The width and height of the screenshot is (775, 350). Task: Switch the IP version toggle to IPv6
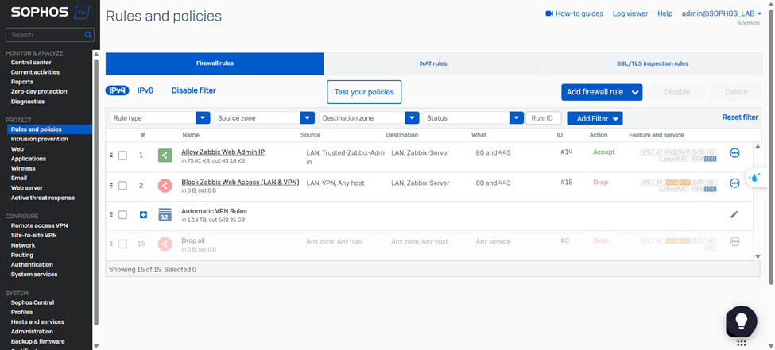tap(145, 90)
